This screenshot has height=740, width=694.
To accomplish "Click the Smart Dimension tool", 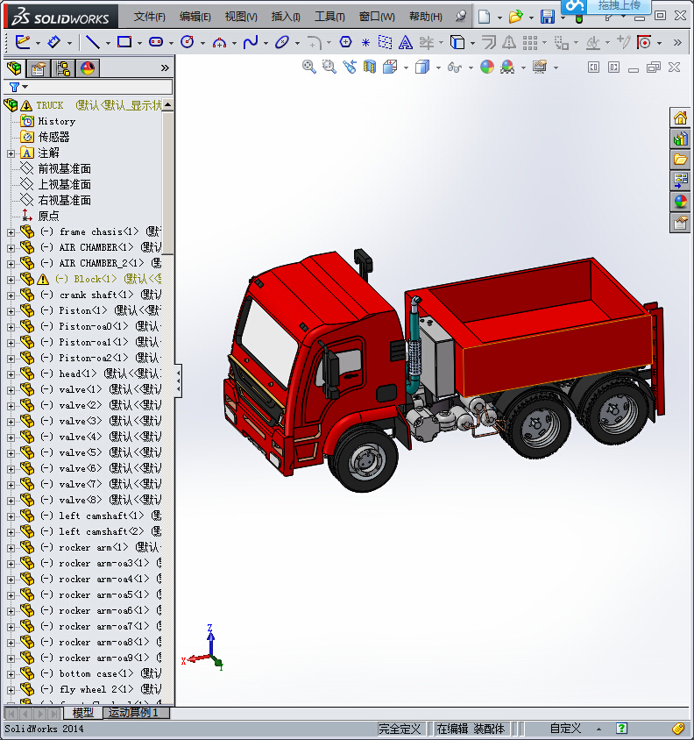I will pos(54,42).
